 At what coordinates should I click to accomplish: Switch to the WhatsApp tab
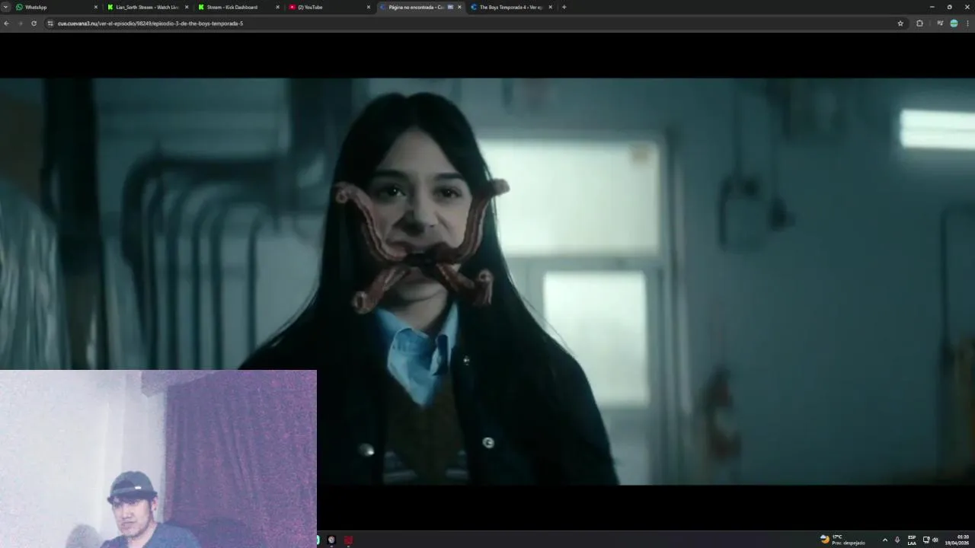pos(56,7)
